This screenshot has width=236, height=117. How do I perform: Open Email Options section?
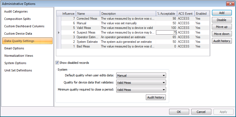[14, 48]
